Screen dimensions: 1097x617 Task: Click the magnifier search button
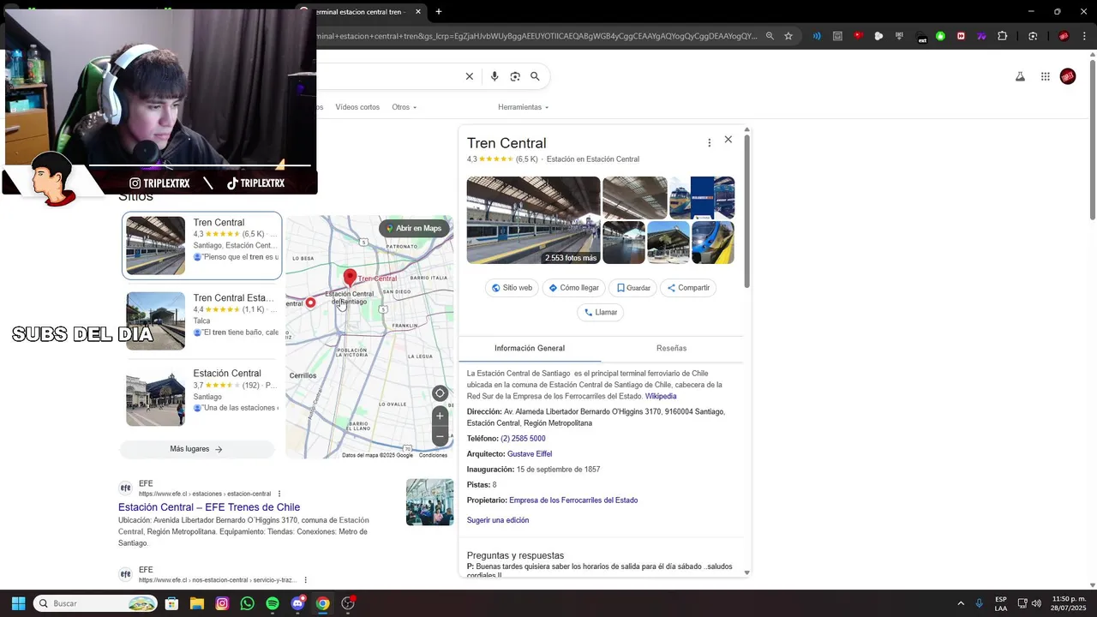coord(535,76)
